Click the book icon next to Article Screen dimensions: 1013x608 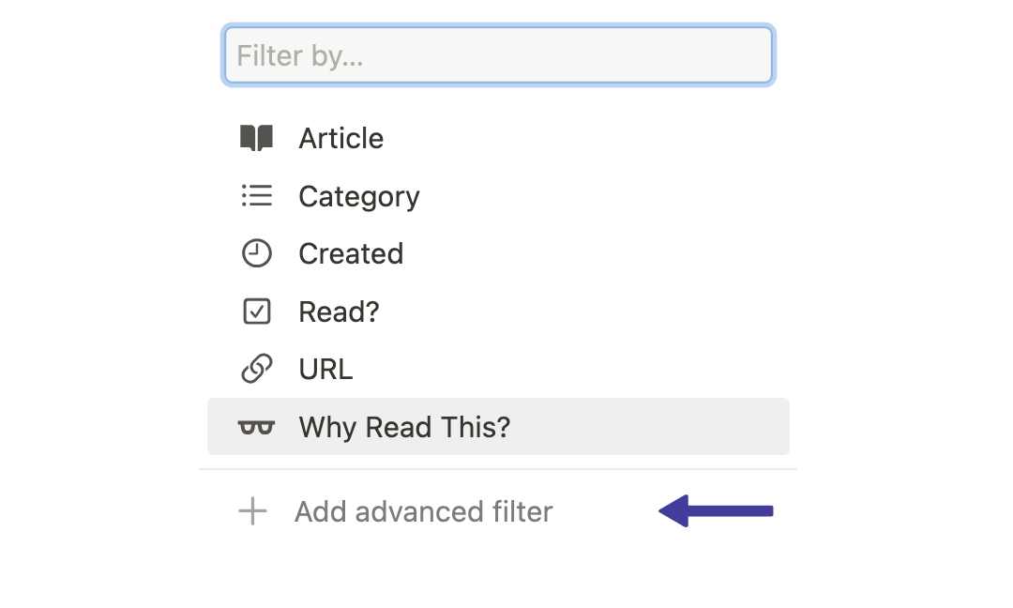pos(255,138)
